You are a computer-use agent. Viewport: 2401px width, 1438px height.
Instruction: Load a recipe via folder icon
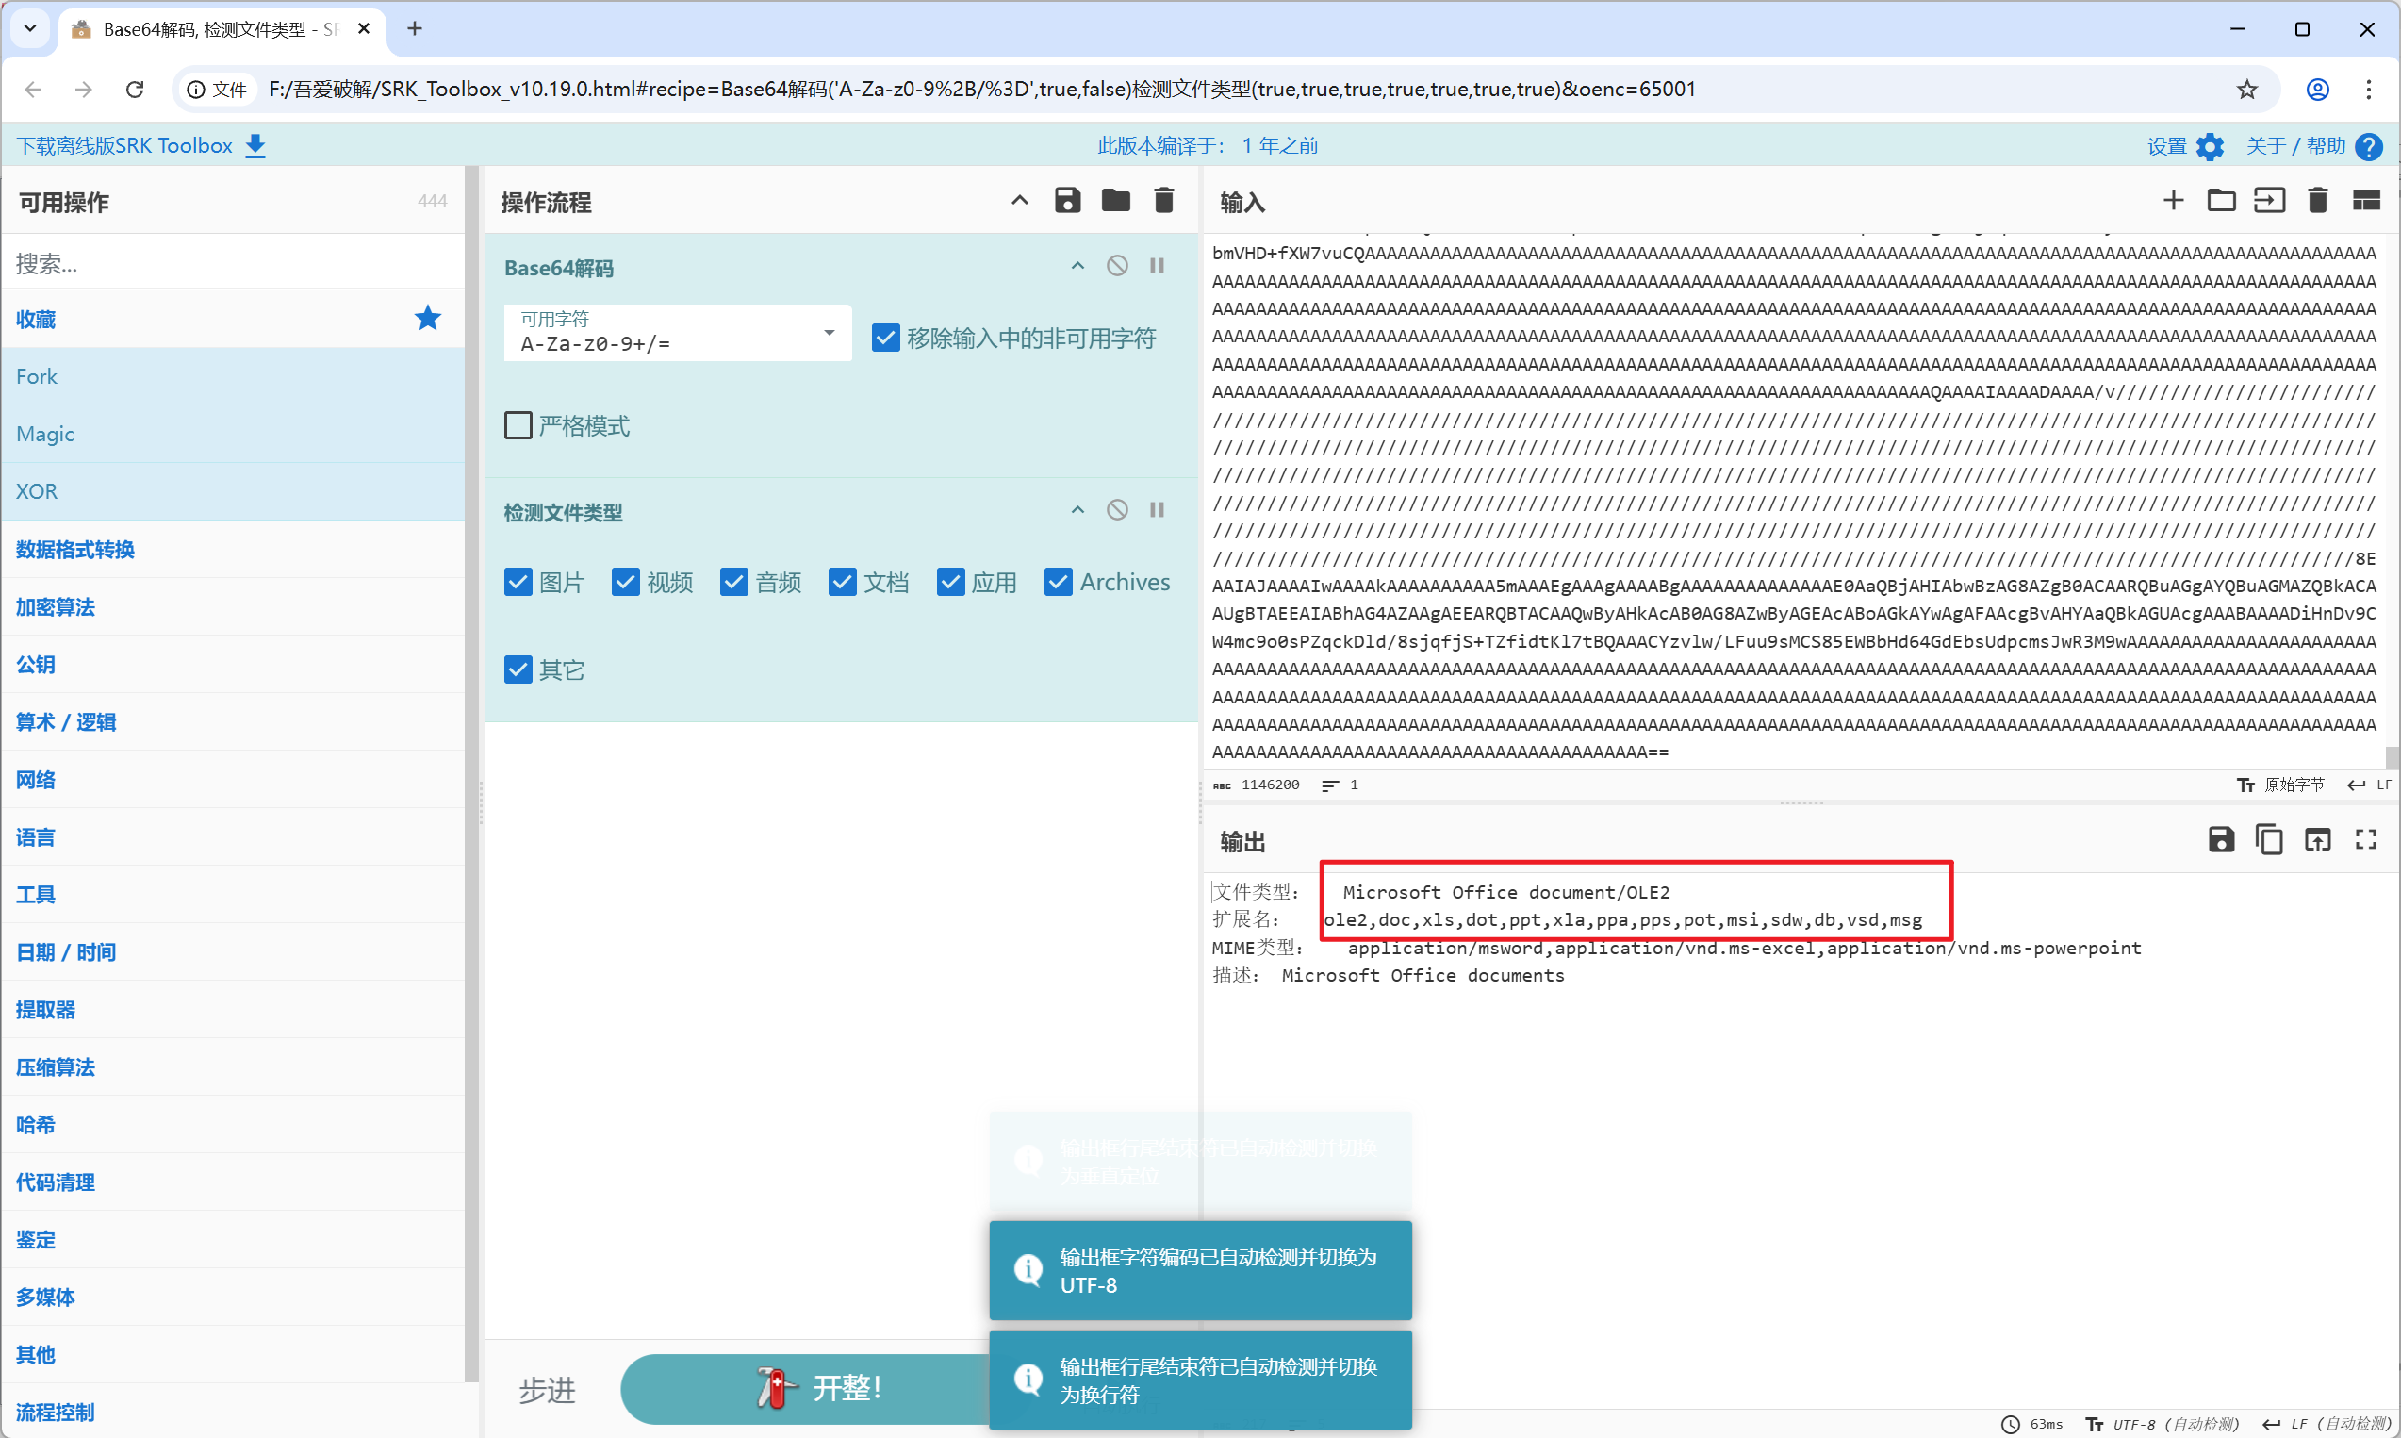pyautogui.click(x=1116, y=201)
